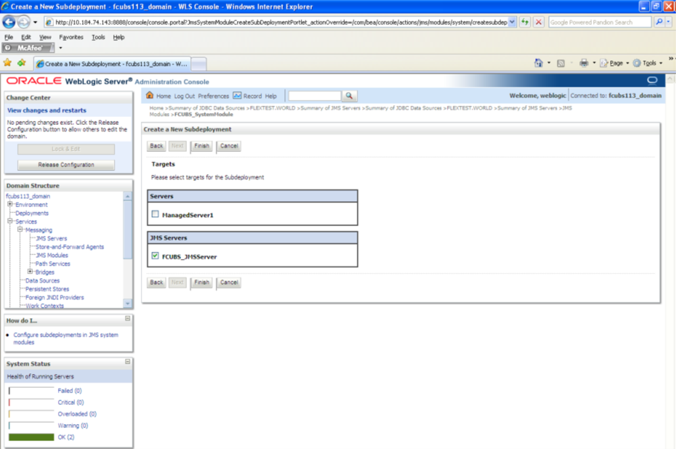The height and width of the screenshot is (449, 676).
Task: Click the bottom Cancel button
Action: click(x=229, y=283)
